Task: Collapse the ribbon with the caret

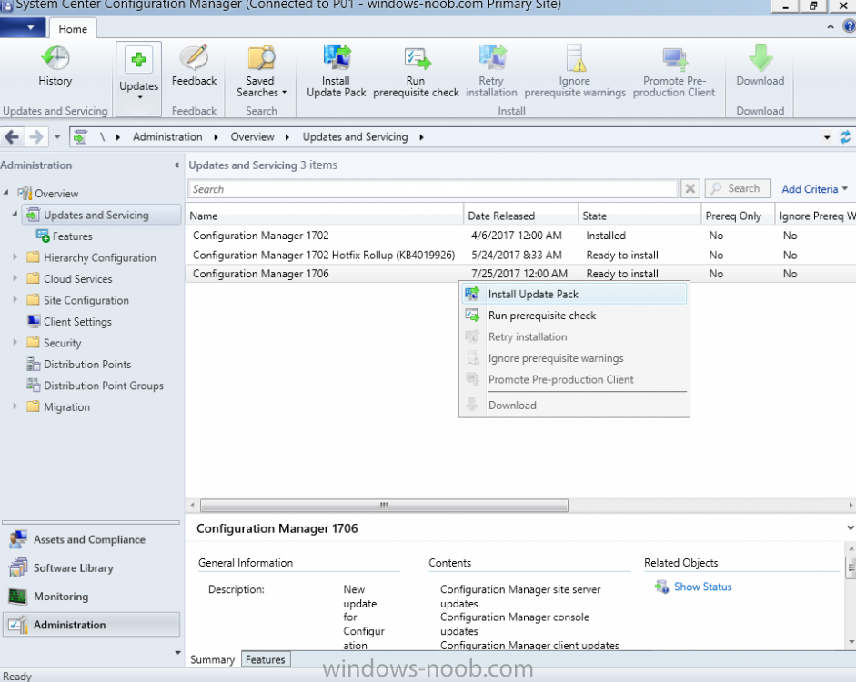Action: (x=831, y=26)
